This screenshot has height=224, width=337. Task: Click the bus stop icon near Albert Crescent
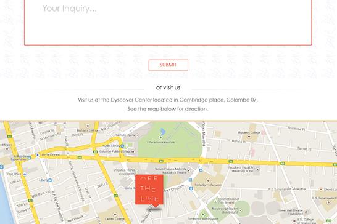click(x=191, y=189)
